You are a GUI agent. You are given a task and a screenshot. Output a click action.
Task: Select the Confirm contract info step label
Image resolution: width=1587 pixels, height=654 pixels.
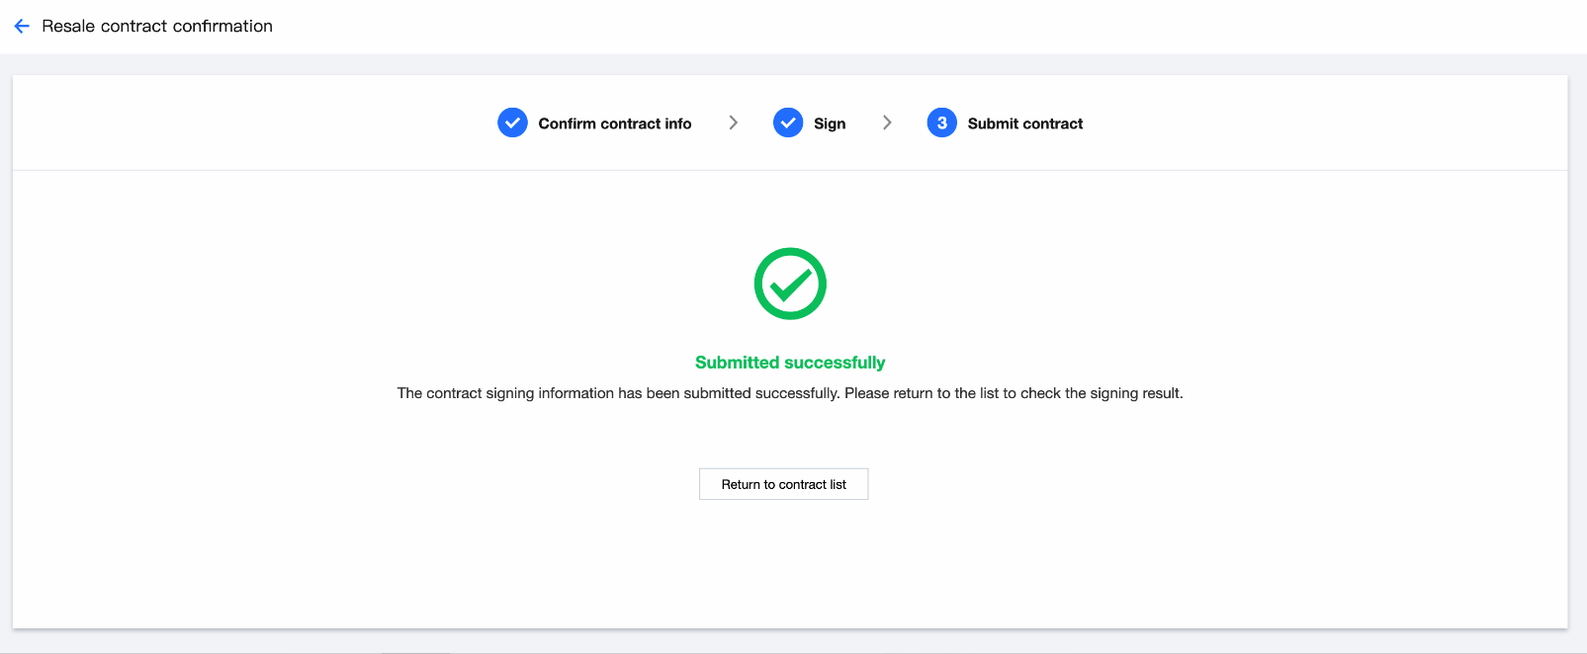pos(614,123)
